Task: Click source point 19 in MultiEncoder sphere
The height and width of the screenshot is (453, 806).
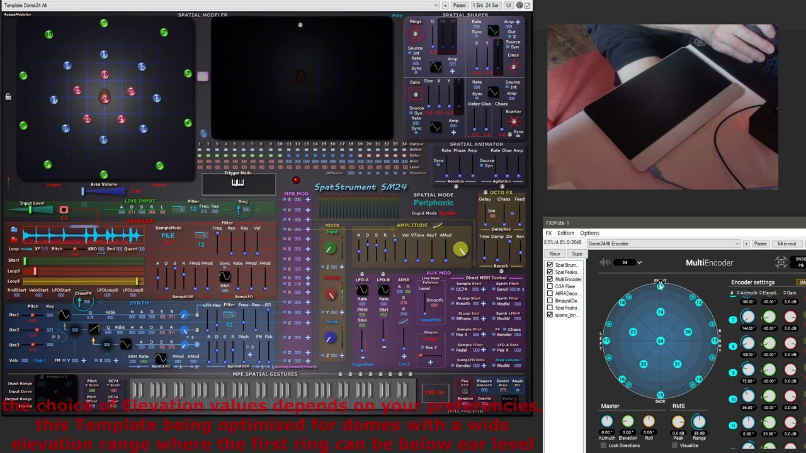Action: pyautogui.click(x=660, y=312)
